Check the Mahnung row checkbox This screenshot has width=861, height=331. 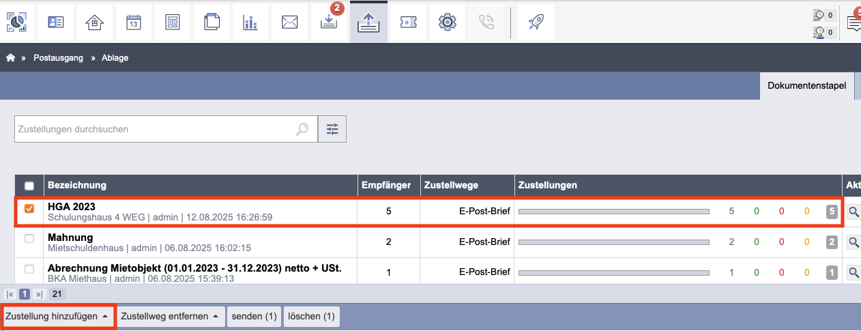(29, 239)
